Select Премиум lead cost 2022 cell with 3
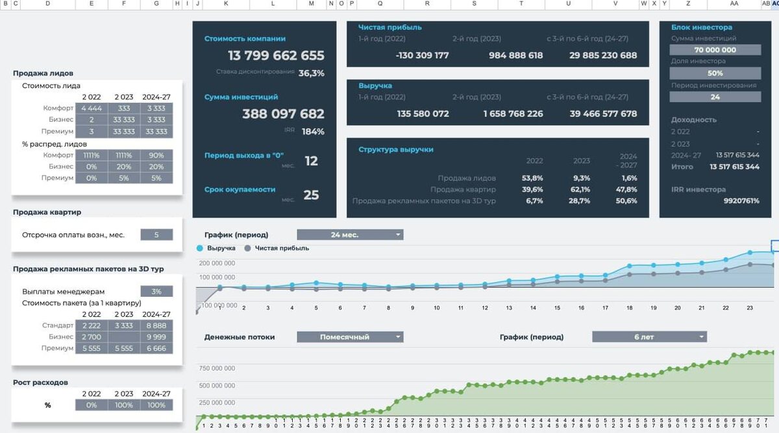 pyautogui.click(x=92, y=132)
